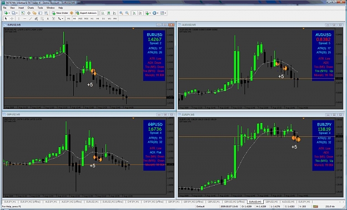Screen dimensions: 347x210
Task: Toggle Chart Shift
Action: (x=140, y=13)
